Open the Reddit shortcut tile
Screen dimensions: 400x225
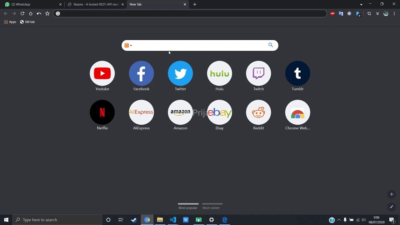[258, 115]
